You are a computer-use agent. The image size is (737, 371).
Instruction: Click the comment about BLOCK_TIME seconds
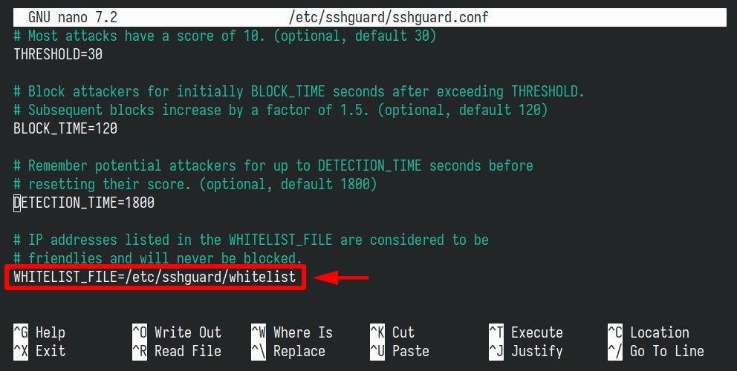[x=299, y=91]
